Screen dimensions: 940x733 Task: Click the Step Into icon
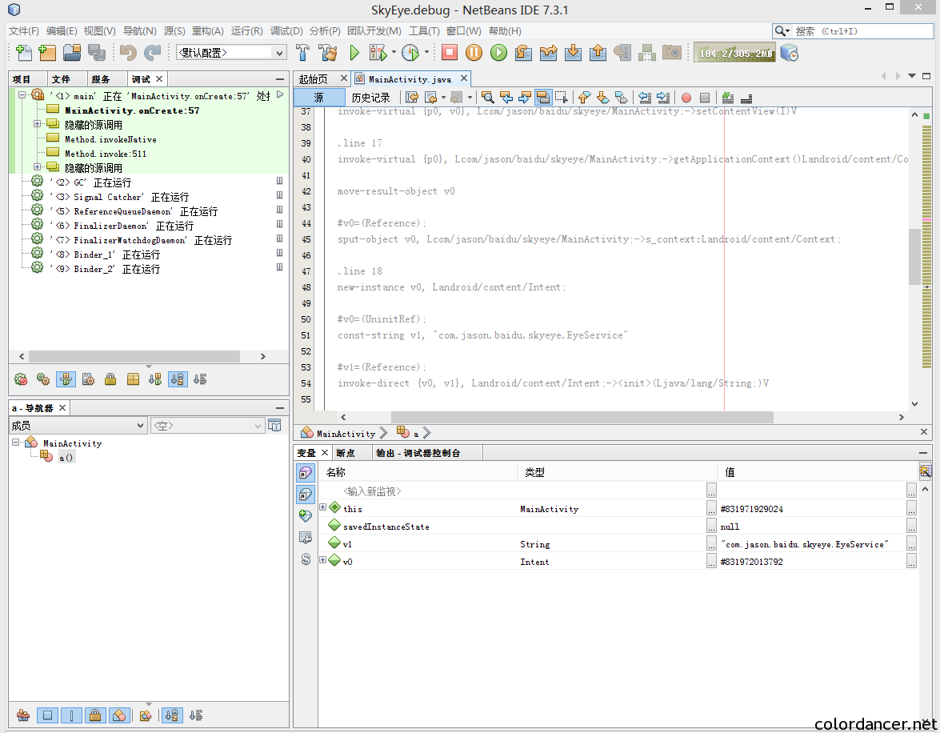point(573,53)
